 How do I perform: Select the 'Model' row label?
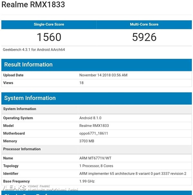point(8,126)
